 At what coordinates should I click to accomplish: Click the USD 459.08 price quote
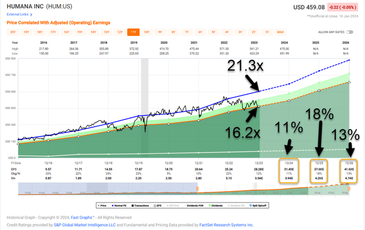click(x=309, y=7)
